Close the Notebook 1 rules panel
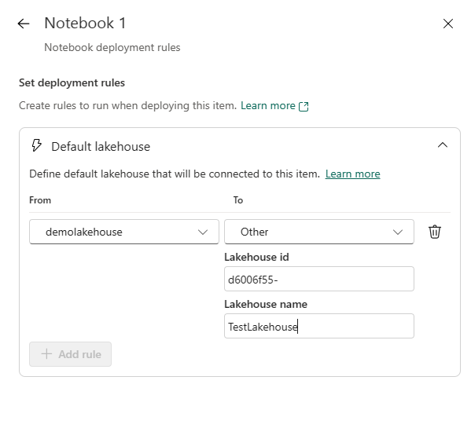 click(x=448, y=24)
